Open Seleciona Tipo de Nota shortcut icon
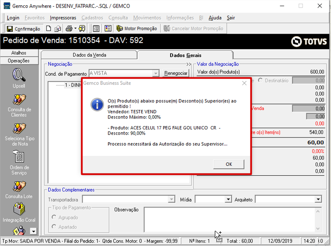This screenshot has height=246, width=331. (x=19, y=128)
